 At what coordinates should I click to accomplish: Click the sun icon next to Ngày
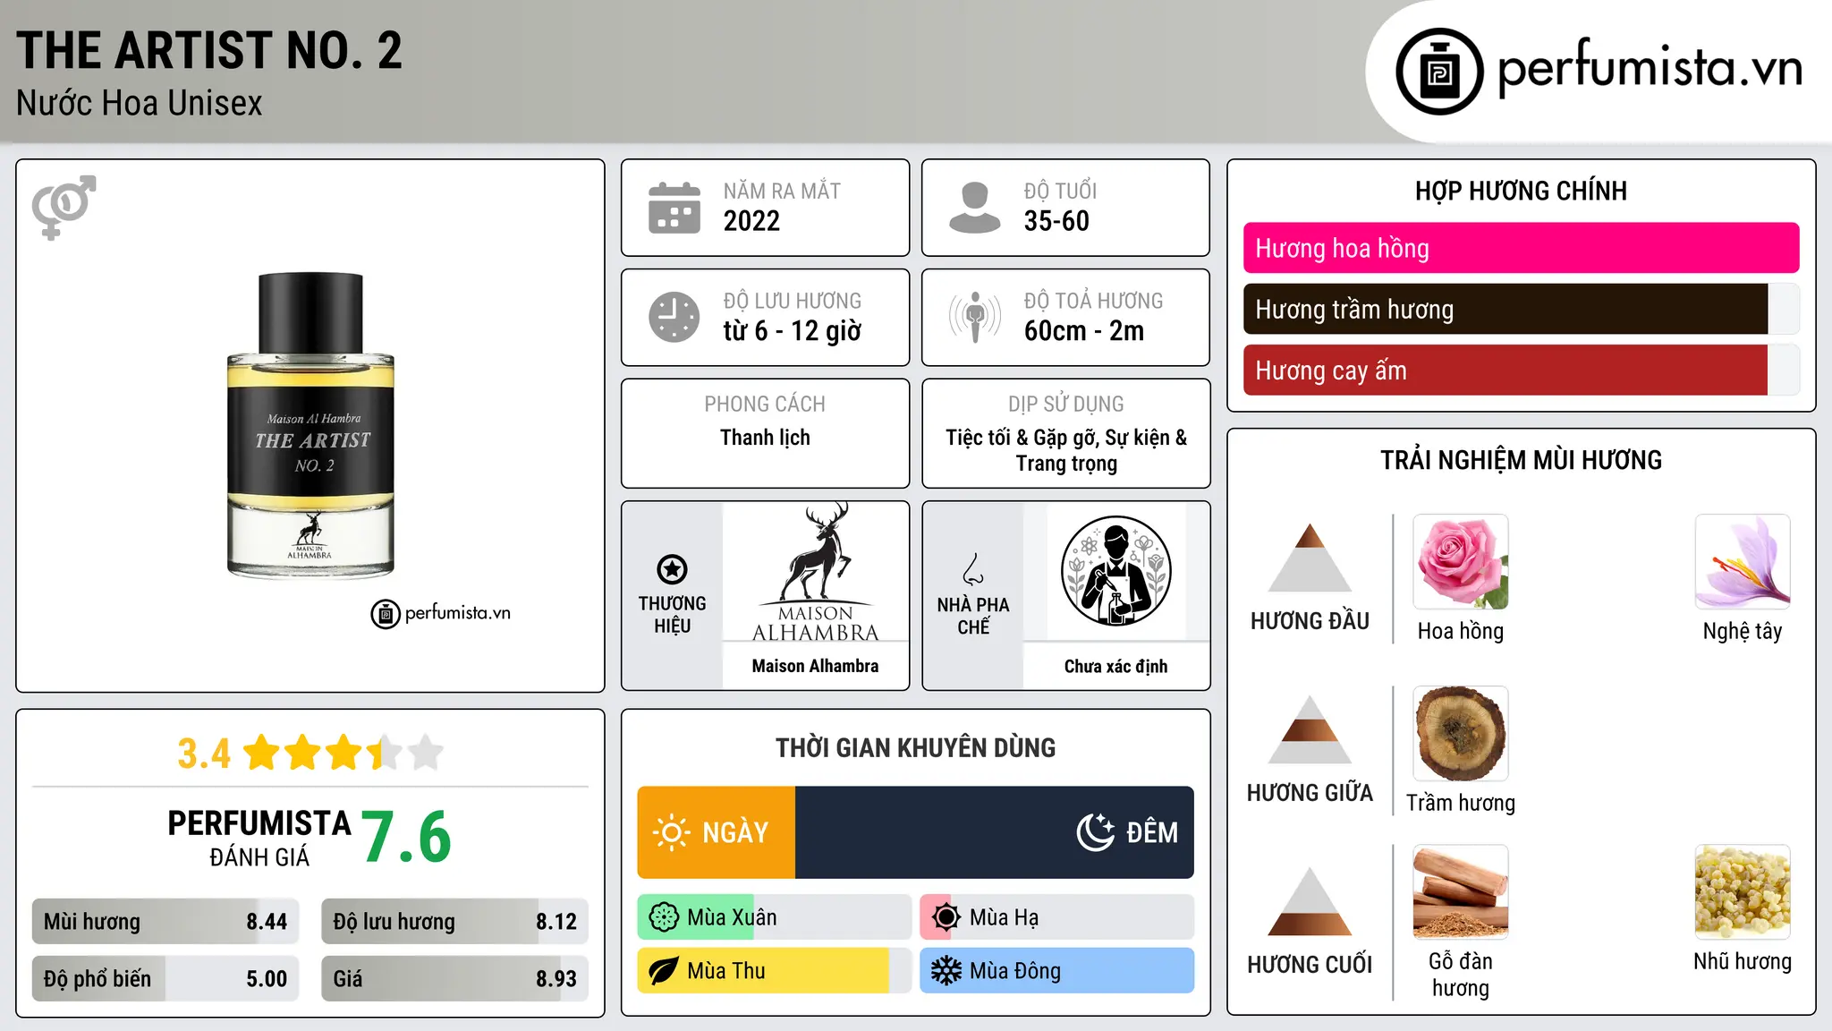pyautogui.click(x=672, y=832)
